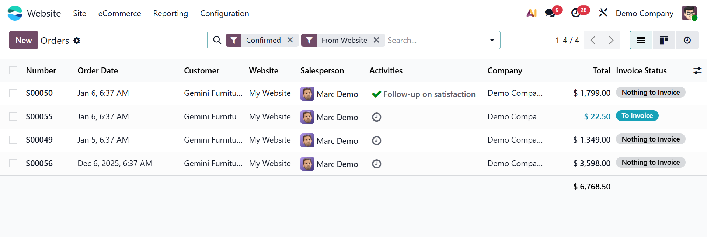Toggle the select-all header checkbox
707x237 pixels.
pos(13,70)
